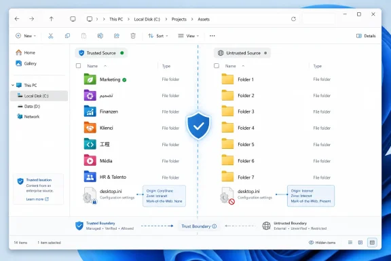The height and width of the screenshot is (261, 391).
Task: Expand breadcrumb chevron after This PC
Action: point(128,19)
